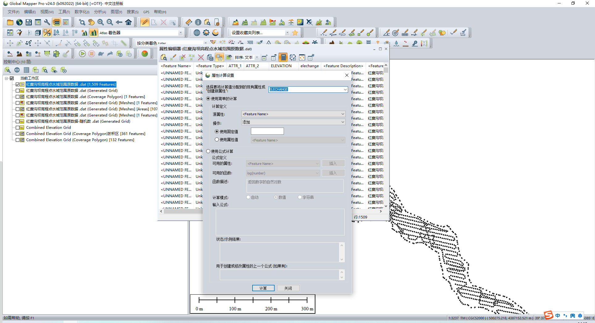Click the layer metadata table icon in control center
595x323 pixels.
27,70
